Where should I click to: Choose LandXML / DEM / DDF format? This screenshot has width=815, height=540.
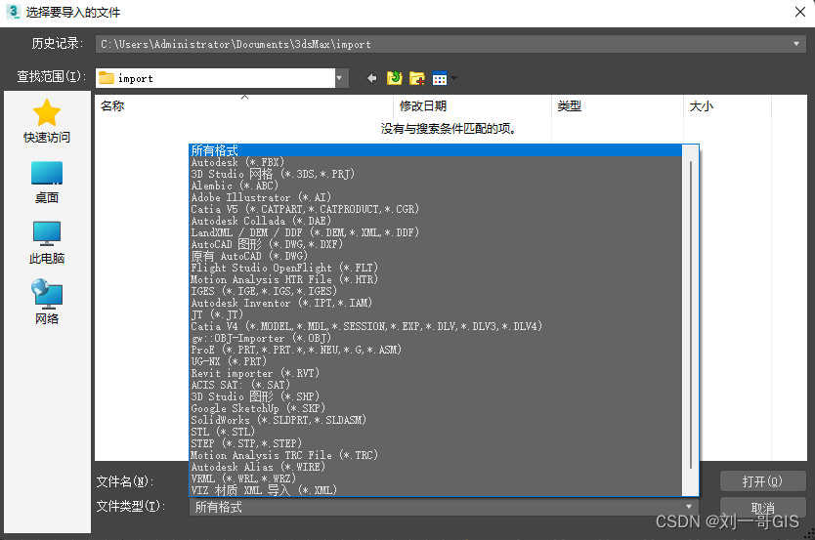pos(436,232)
